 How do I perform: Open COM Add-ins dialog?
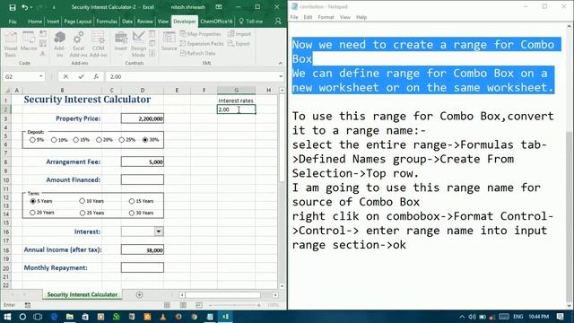[98, 44]
